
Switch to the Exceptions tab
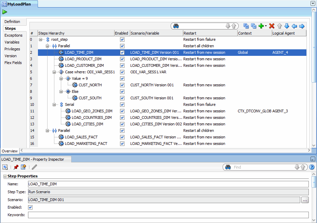[13, 35]
